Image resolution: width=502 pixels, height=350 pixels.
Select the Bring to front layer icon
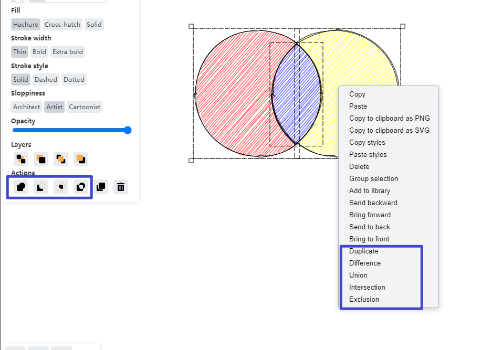point(80,158)
